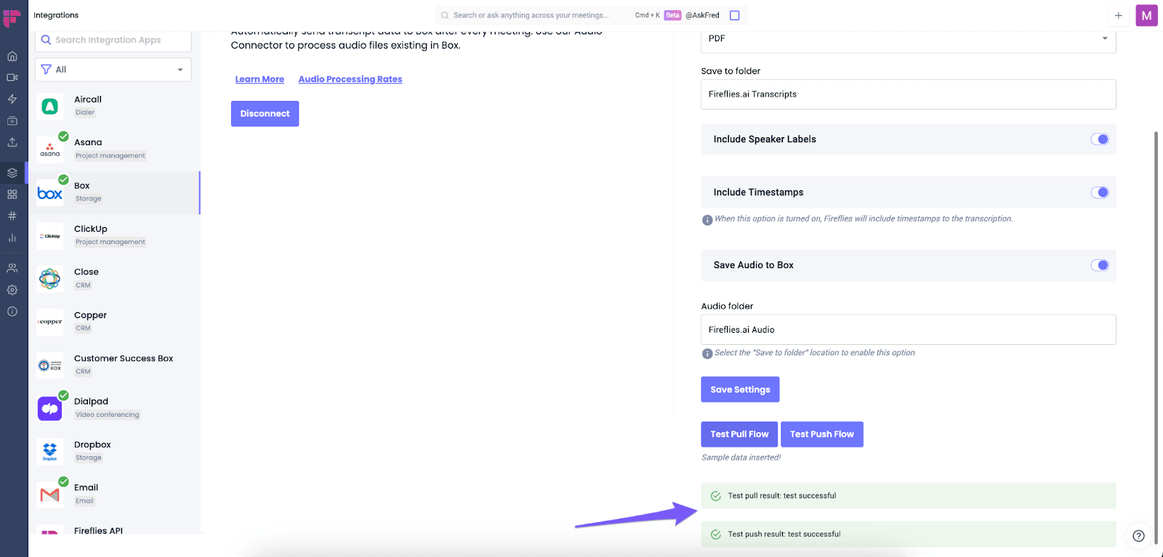Click the Sample data inserted! text
Screen dimensions: 1163x557
coord(741,458)
